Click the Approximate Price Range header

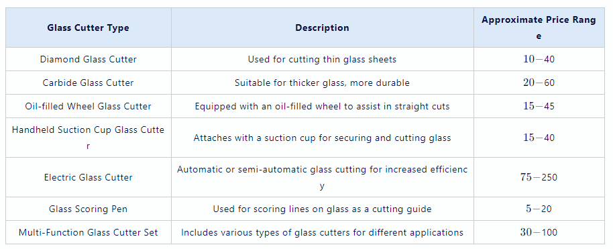point(539,28)
